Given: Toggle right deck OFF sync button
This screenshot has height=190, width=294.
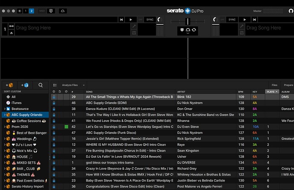Looking at the screenshot, I should (222, 20).
